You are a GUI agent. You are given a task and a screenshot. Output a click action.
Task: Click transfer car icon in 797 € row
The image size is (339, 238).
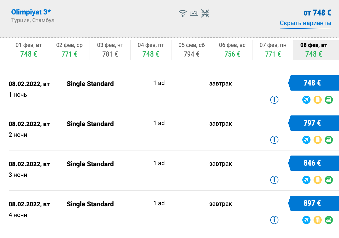pos(329,140)
